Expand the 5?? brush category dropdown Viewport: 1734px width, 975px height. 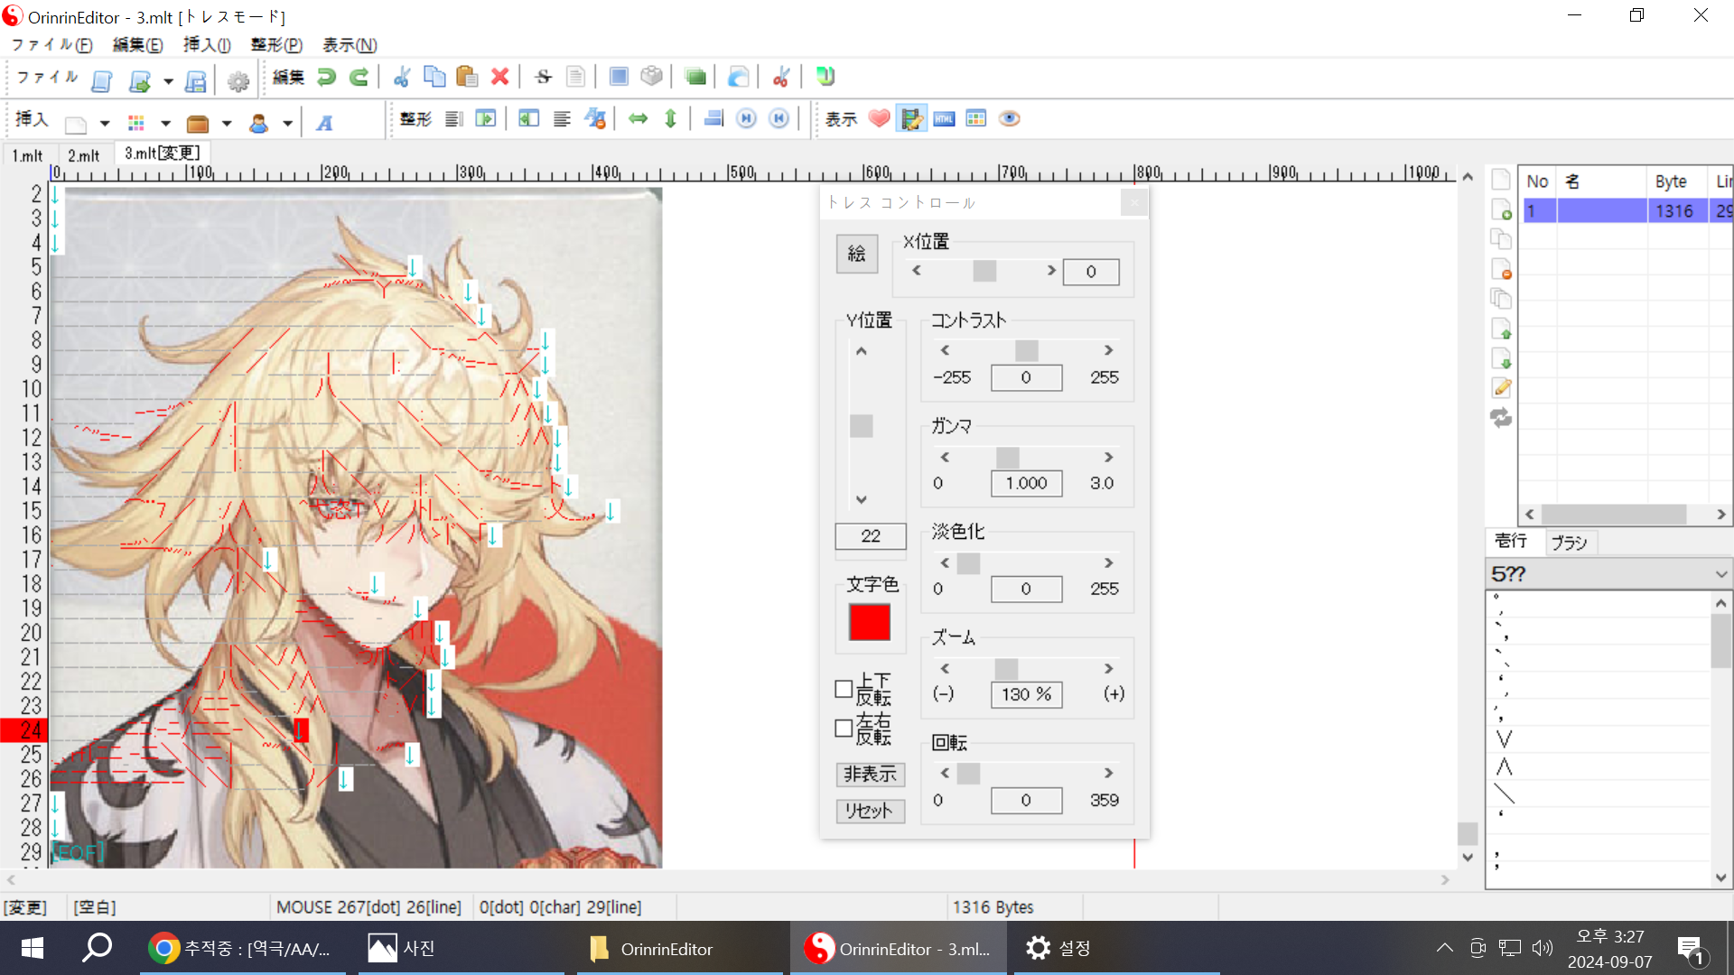pyautogui.click(x=1720, y=574)
